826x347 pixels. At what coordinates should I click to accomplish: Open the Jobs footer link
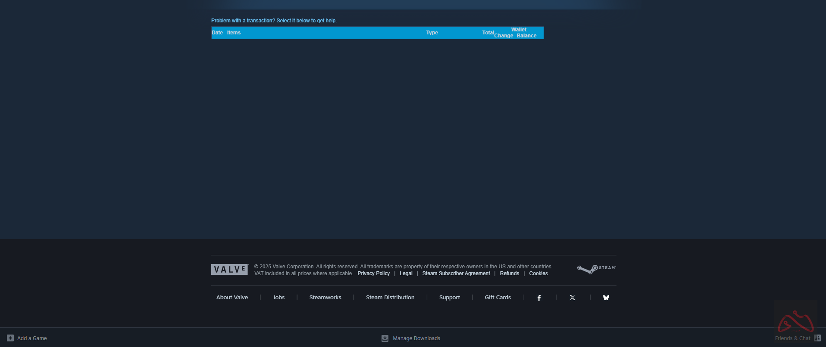point(278,298)
